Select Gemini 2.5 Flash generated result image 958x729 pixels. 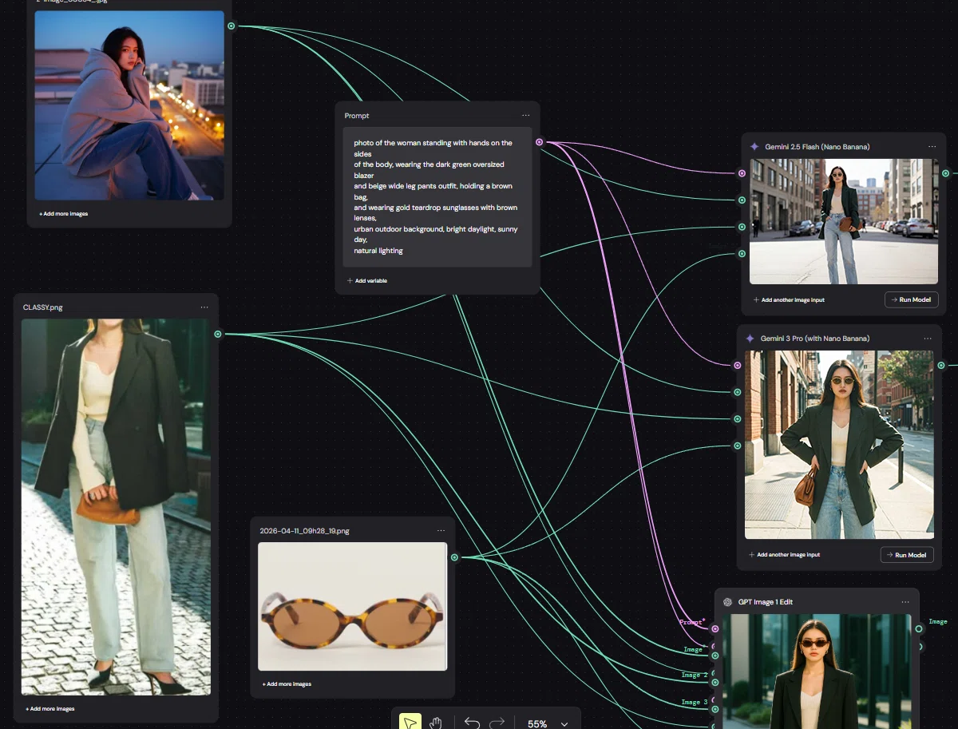[844, 221]
